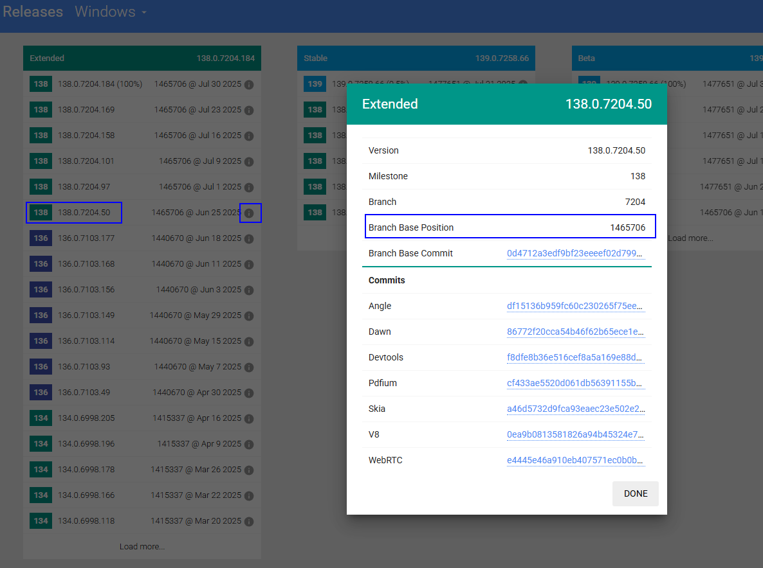Load more releases in Stable column
Screen dimensions: 763x568
pyautogui.click(x=690, y=238)
